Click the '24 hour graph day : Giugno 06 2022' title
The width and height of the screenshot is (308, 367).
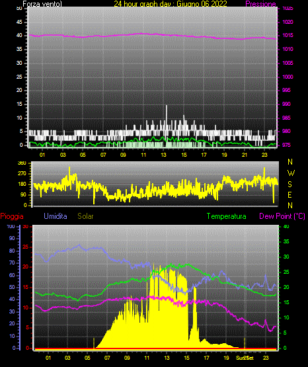171,3
